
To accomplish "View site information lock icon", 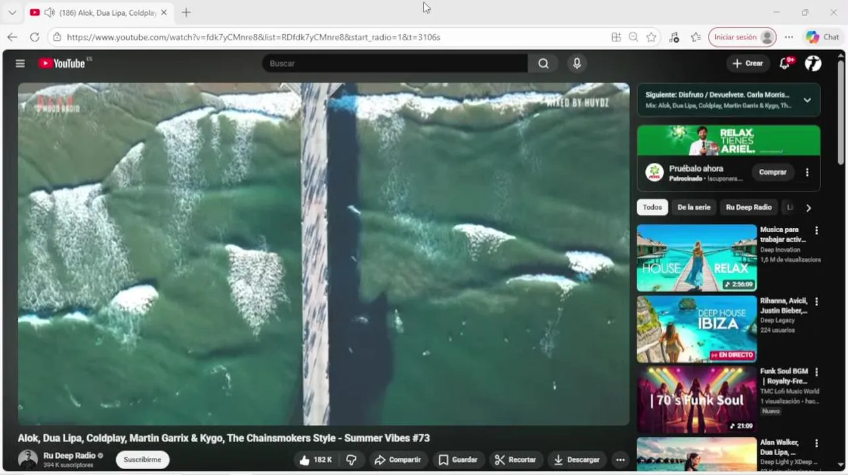I will click(57, 37).
